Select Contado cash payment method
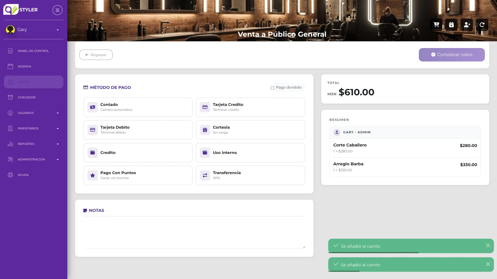This screenshot has width=497, height=279. 138,107
